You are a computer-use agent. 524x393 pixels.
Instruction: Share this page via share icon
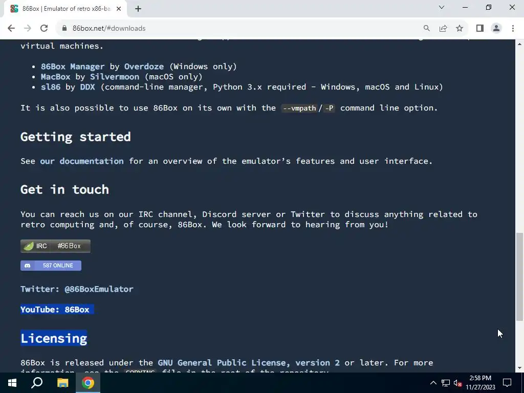coord(443,28)
